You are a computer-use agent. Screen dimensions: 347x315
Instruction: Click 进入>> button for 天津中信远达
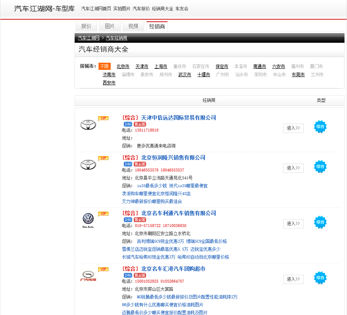(293, 128)
